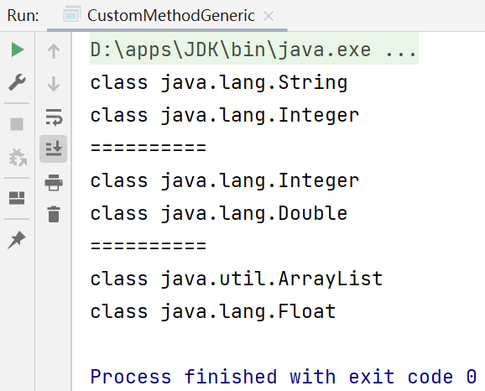Screen dimensions: 485x391
Task: Click the gray Stop process square
Action: tap(17, 124)
